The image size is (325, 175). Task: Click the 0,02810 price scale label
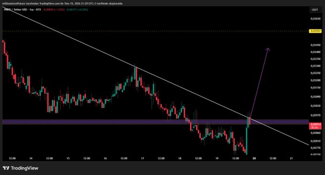pos(315,141)
